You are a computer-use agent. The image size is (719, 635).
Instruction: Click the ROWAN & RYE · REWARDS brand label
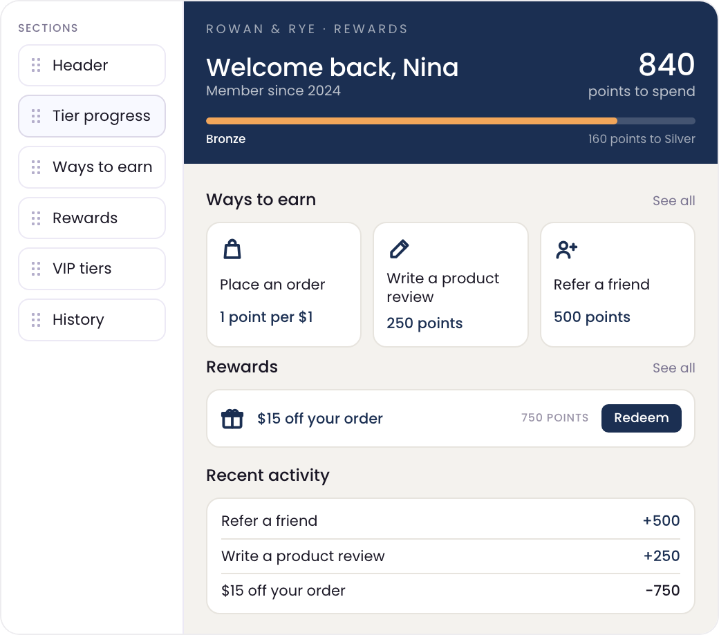click(307, 29)
